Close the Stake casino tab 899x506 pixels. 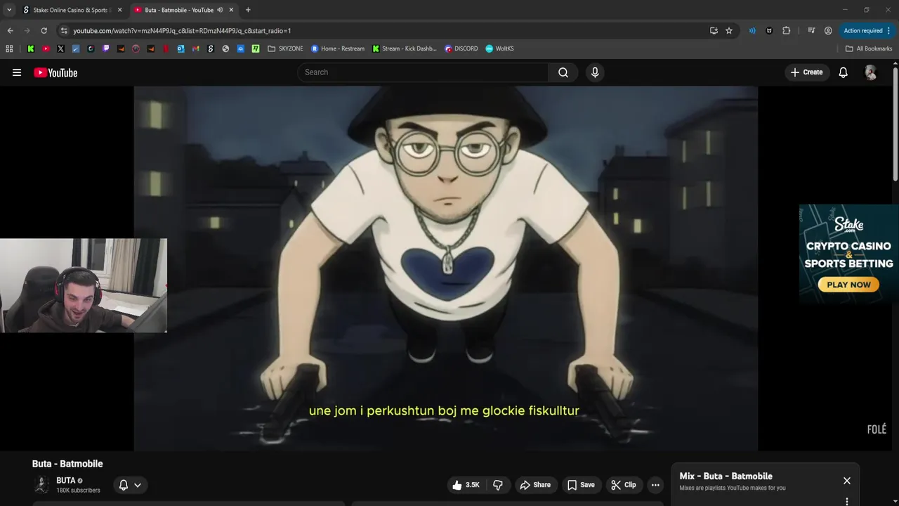(x=119, y=10)
